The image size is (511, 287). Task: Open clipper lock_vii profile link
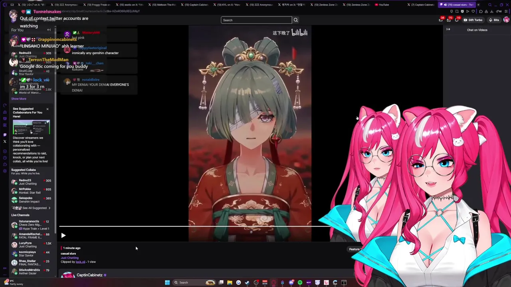coord(80,262)
